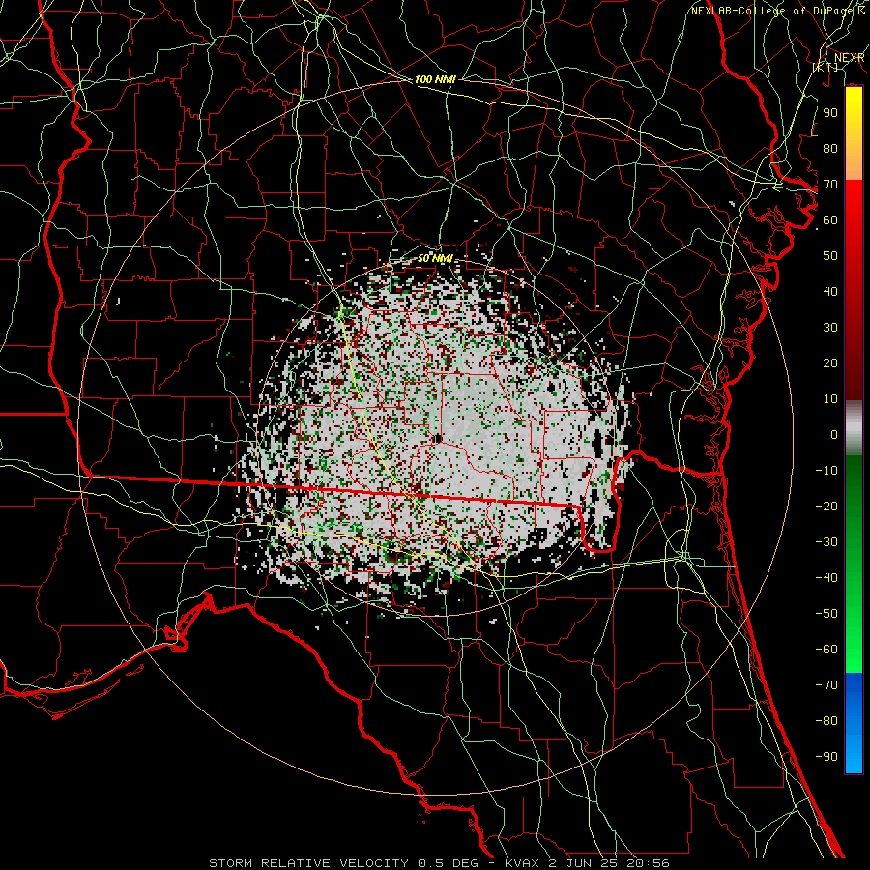This screenshot has width=870, height=870.
Task: Click the "NEXR" label above the scale
Action: tap(849, 58)
